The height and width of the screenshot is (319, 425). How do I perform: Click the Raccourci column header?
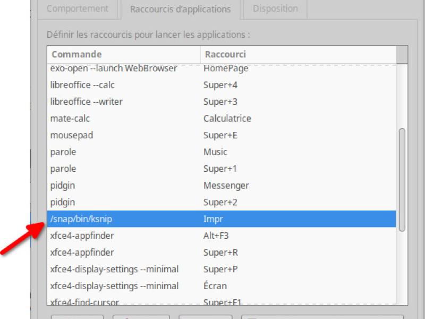298,54
